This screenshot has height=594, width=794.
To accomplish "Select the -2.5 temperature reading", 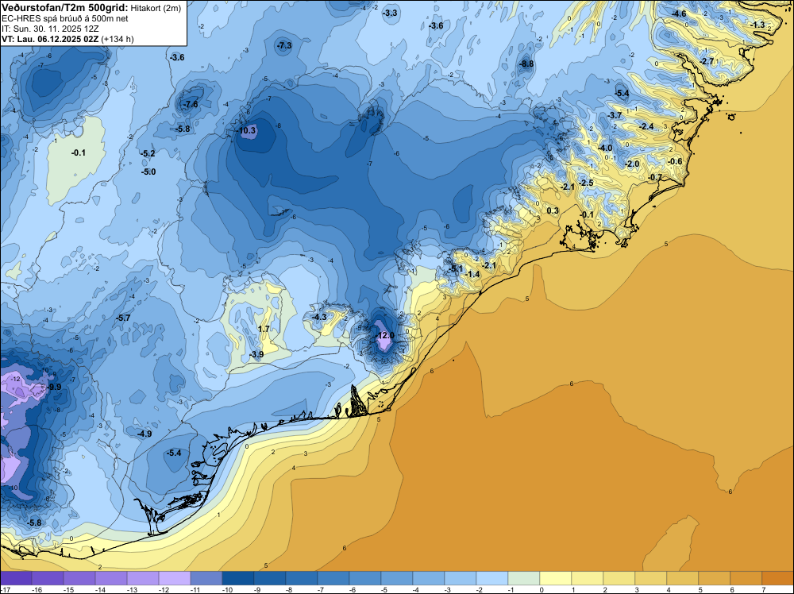I will coord(586,183).
